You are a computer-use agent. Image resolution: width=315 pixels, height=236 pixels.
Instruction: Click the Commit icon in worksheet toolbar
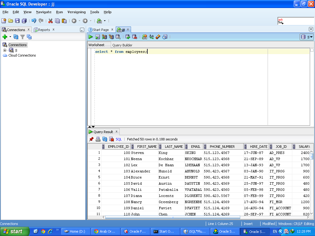[128, 37]
